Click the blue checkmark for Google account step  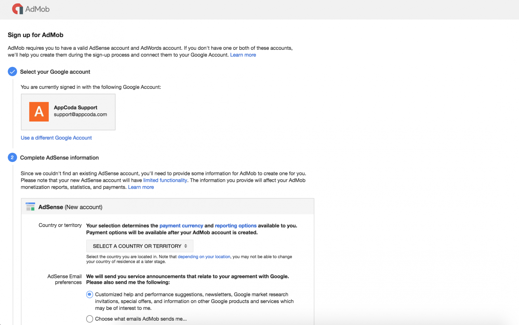pos(12,71)
